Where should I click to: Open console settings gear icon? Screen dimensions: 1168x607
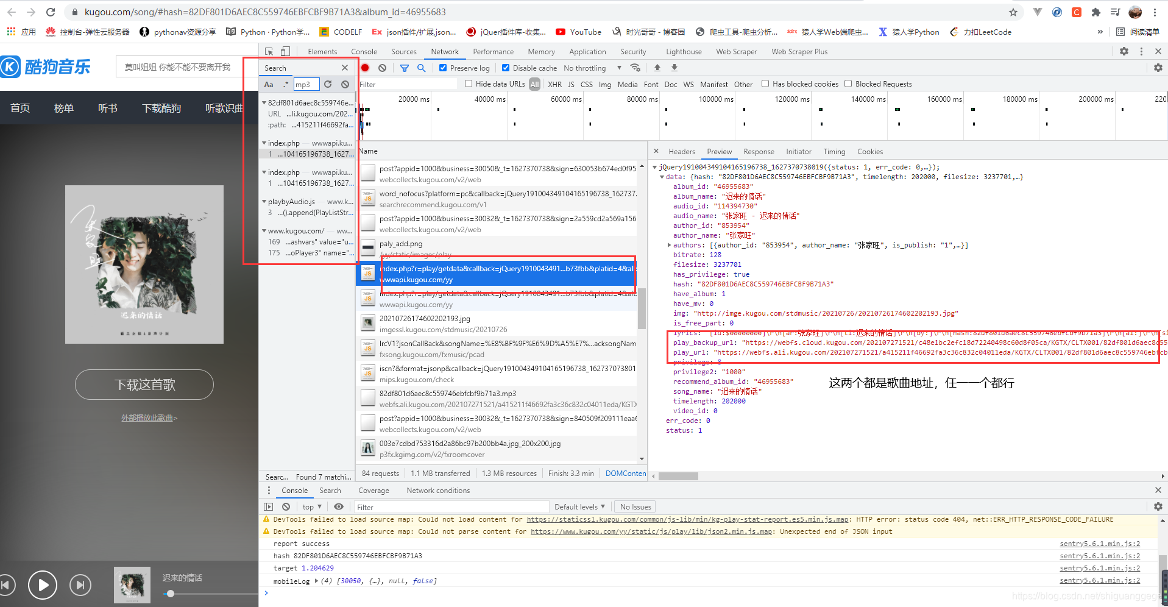1158,506
